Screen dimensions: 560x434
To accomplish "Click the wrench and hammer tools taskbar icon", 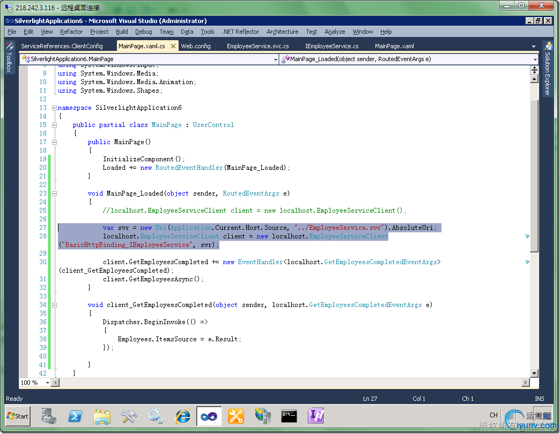I will coord(129,416).
